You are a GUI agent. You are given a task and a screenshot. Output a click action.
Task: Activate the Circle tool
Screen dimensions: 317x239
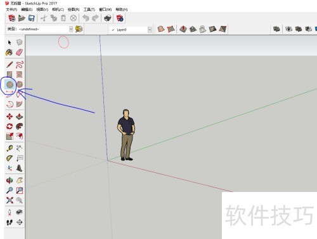point(10,85)
